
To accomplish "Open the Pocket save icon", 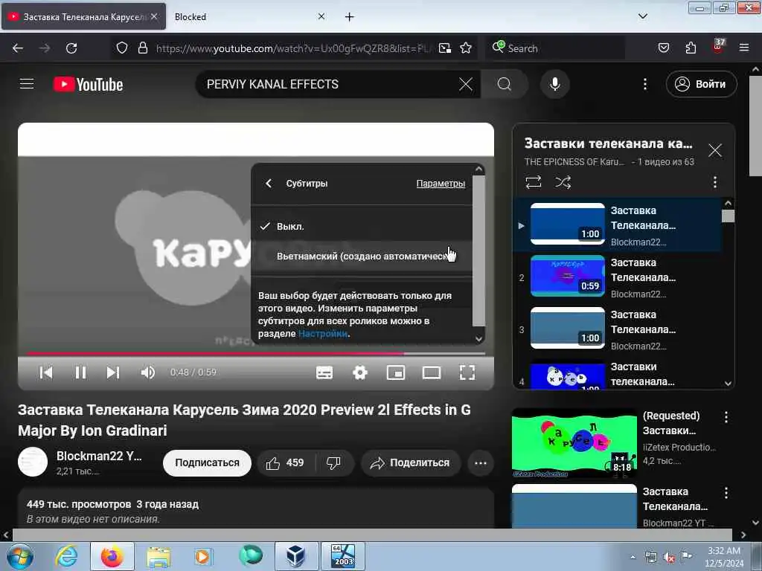I will [x=663, y=48].
